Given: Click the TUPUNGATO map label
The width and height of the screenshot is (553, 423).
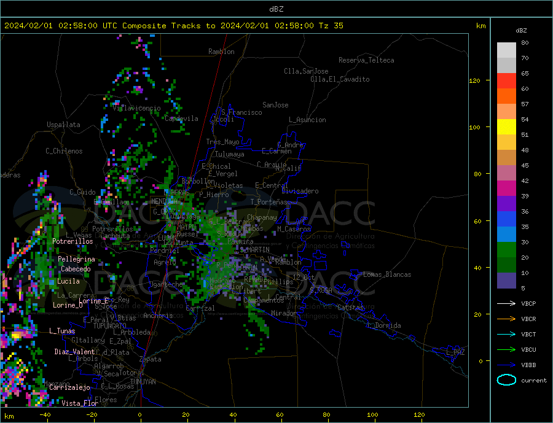Looking at the screenshot, I should click(x=110, y=326).
